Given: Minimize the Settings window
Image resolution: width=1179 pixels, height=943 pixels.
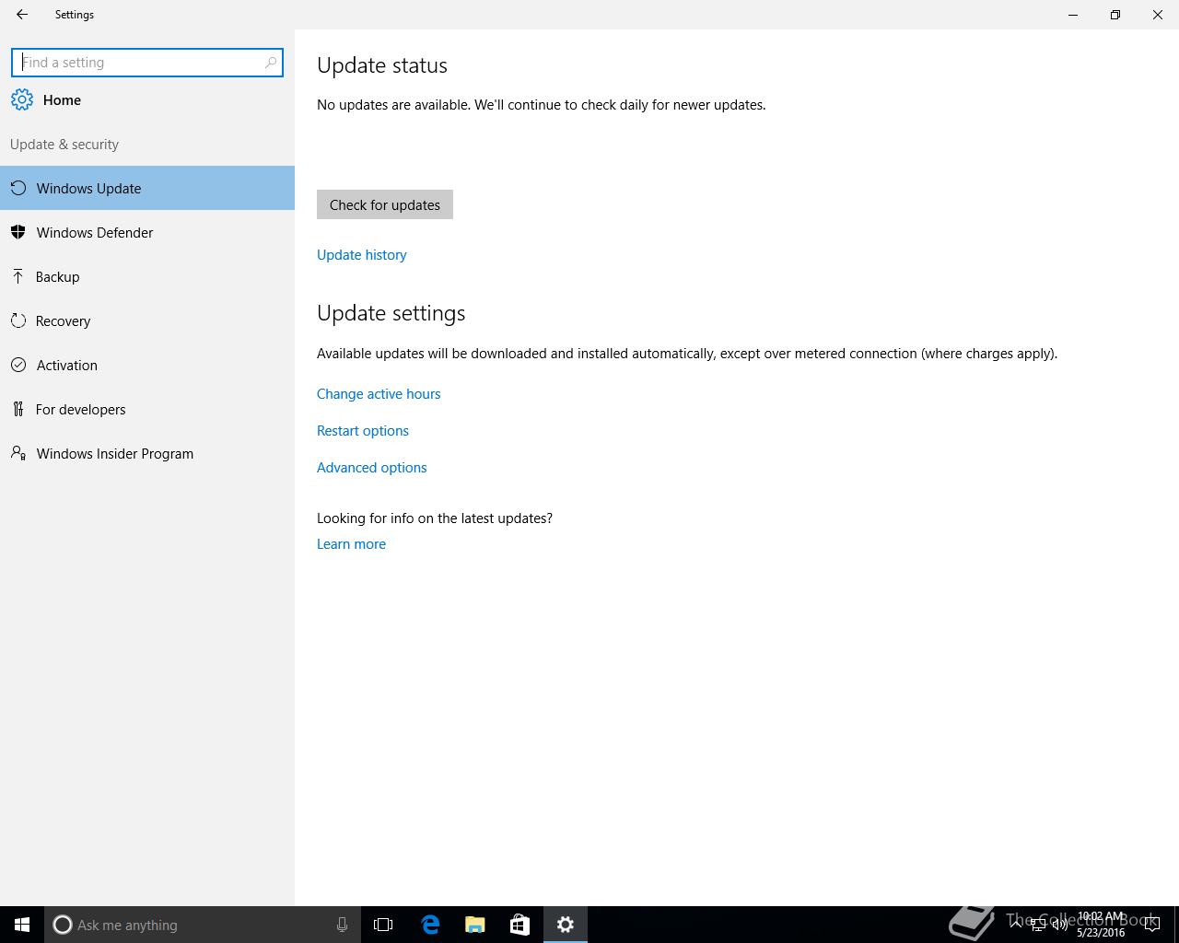Looking at the screenshot, I should click(x=1073, y=15).
